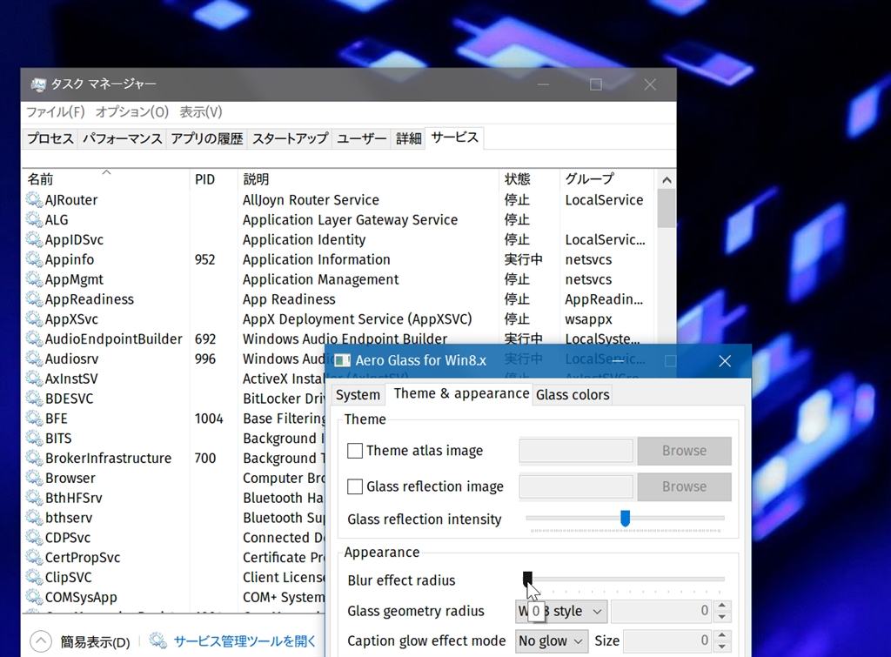891x657 pixels.
Task: Increase the Glass geometry radius spinner value
Action: tap(722, 607)
